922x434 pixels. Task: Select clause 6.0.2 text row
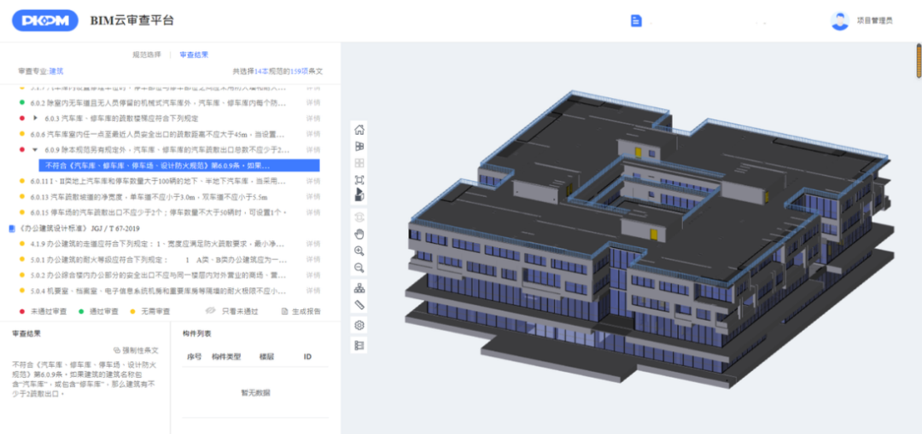pyautogui.click(x=160, y=103)
